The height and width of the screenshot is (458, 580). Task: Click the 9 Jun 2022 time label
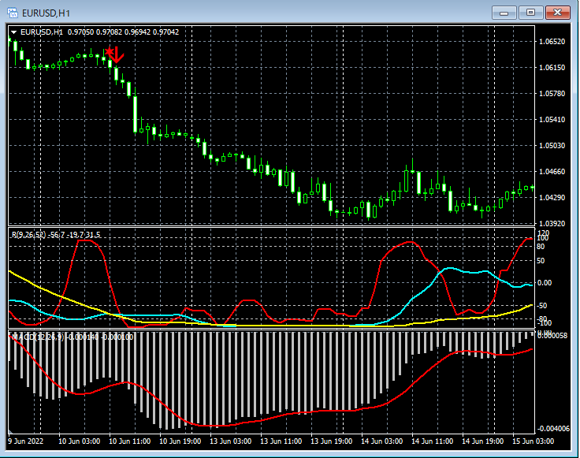[x=25, y=441]
